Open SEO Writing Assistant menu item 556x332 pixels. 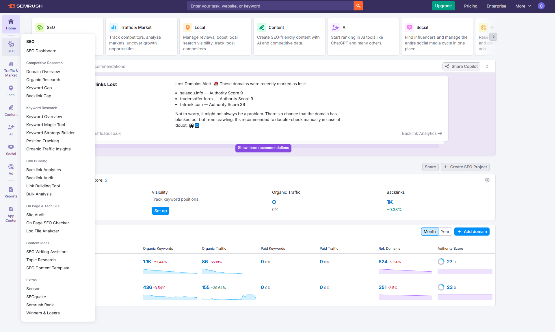(x=47, y=252)
